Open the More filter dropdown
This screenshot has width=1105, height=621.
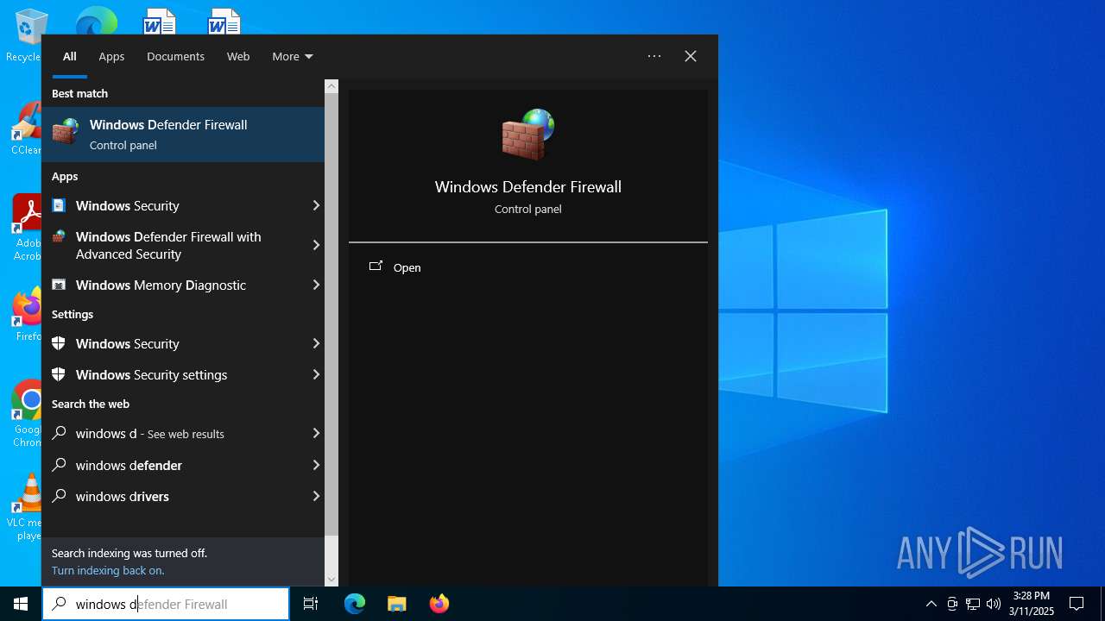pos(293,56)
